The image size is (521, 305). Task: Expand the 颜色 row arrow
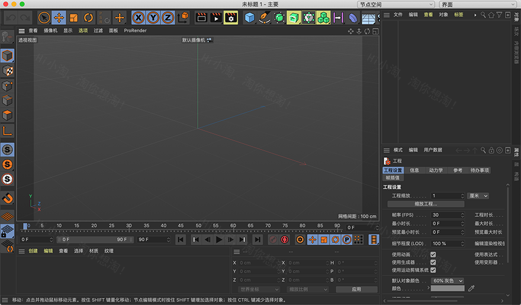429,288
